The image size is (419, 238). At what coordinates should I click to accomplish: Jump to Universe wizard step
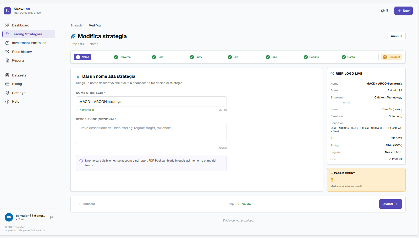pyautogui.click(x=122, y=57)
